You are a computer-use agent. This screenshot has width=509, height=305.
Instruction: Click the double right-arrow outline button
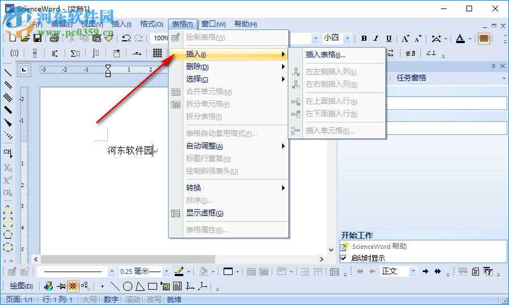point(438,271)
